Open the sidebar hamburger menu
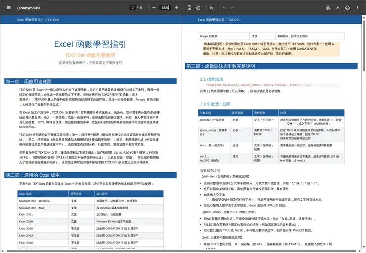Viewport: 366px width, 253px height. tap(9, 8)
